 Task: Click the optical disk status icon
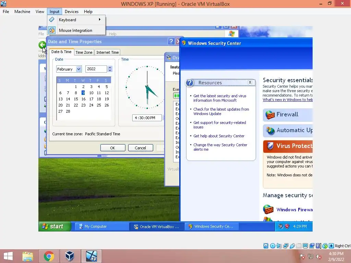[x=273, y=246]
